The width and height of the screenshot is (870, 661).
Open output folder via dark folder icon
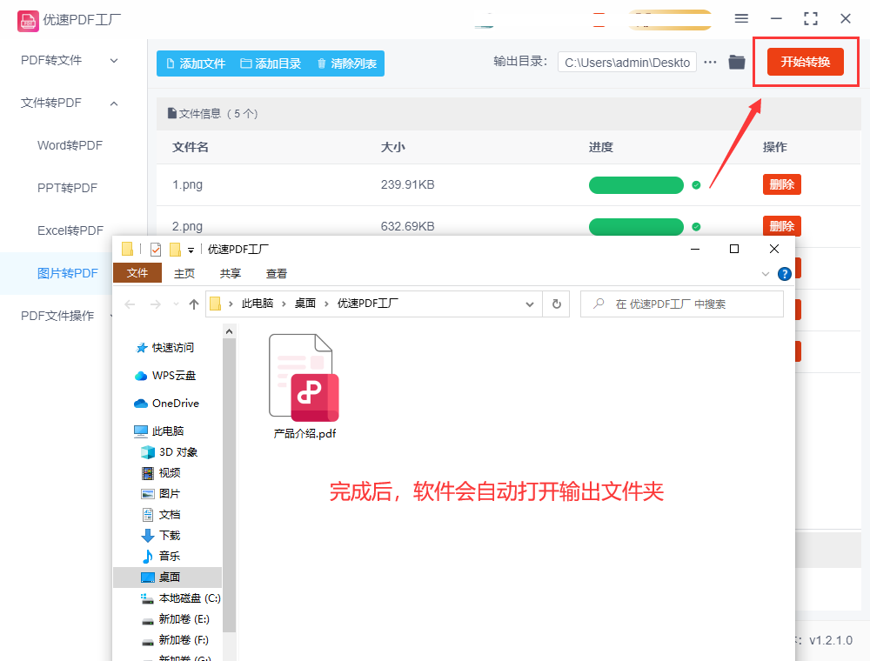tap(737, 62)
